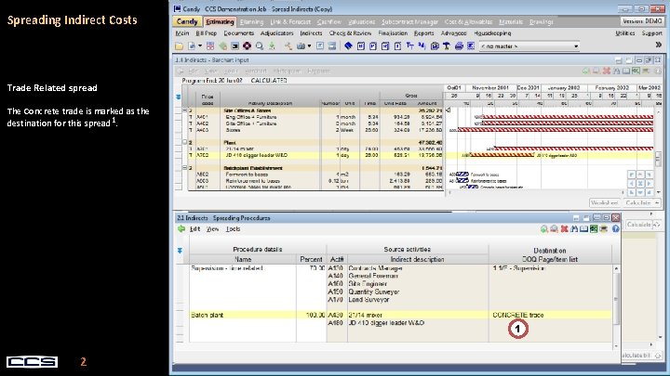Click open book icon in Spreading Procedures toolbar
The width and height of the screenshot is (670, 376).
click(x=583, y=229)
